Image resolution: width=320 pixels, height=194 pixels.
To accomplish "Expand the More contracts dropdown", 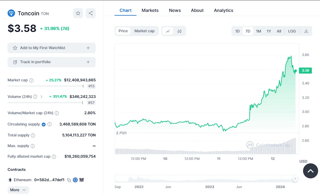I will click(x=18, y=190).
